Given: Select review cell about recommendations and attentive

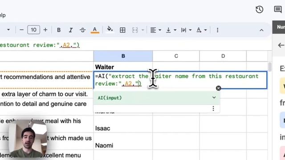Looking at the screenshot, I should (x=46, y=80).
